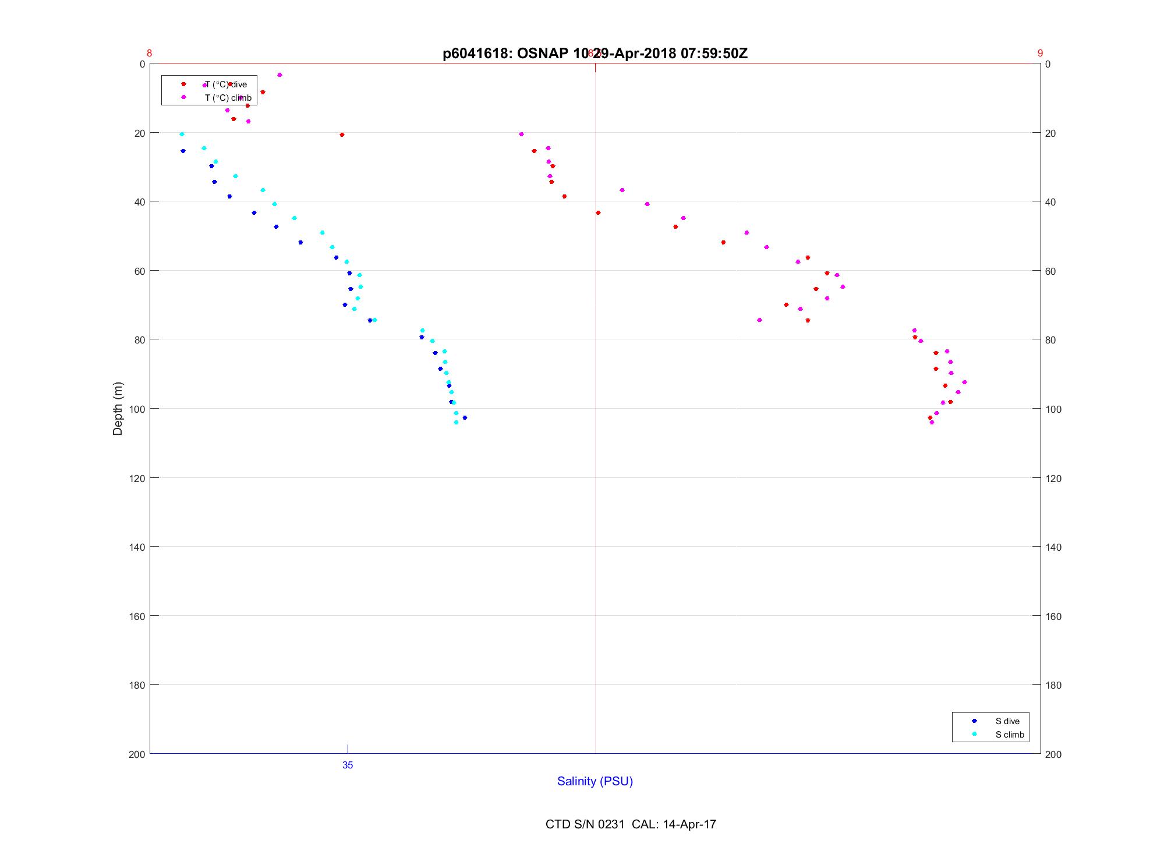Viewport: 1150px width, 847px height.
Task: Click the right depth tick label 60
Action: tap(1051, 271)
